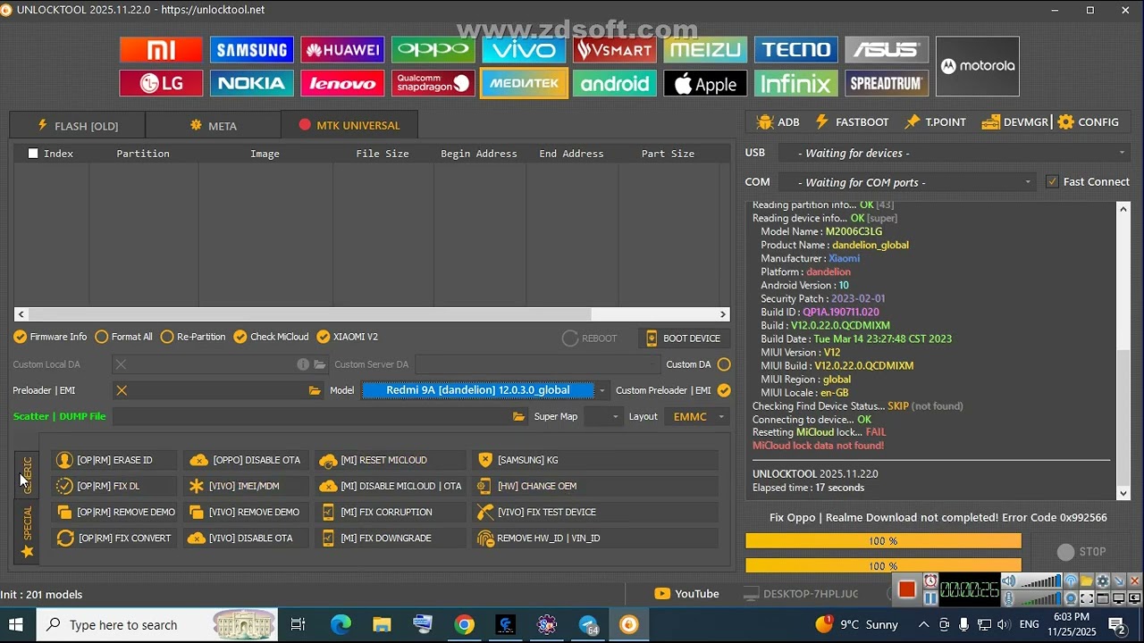Open Windows Start menu
This screenshot has height=643, width=1144.
[16, 624]
